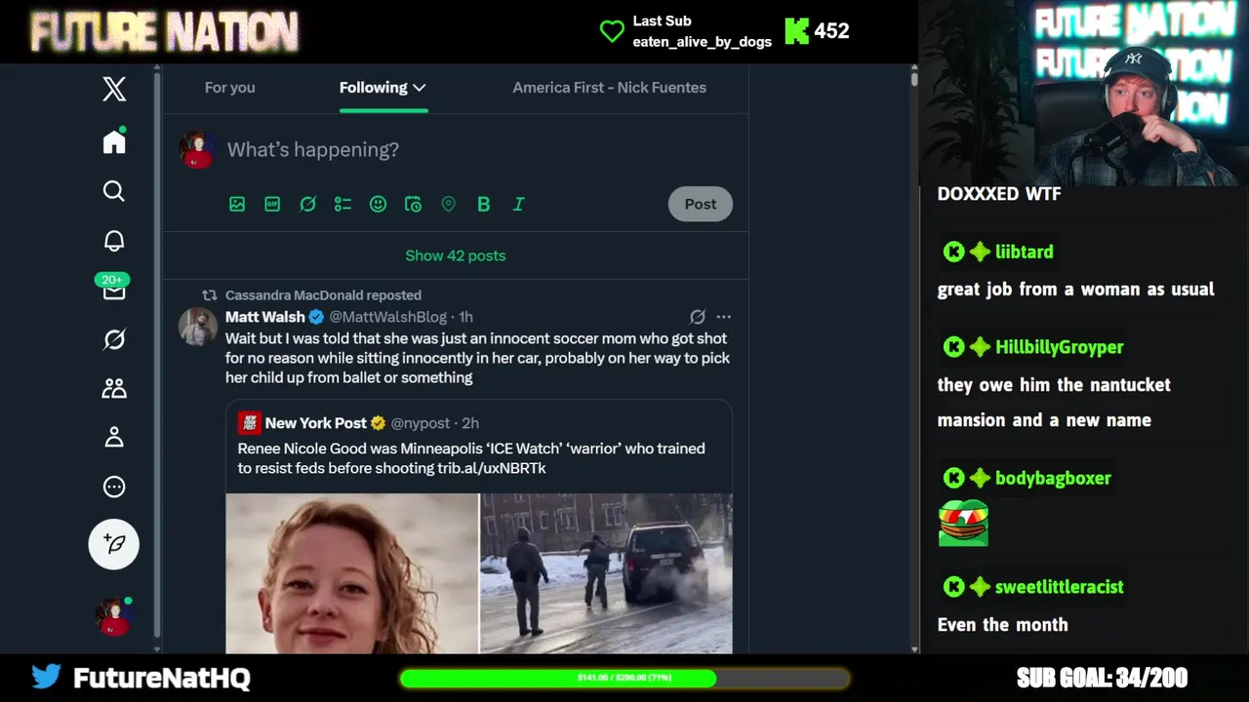Image resolution: width=1249 pixels, height=702 pixels.
Task: Add media image icon in composer
Action: (x=237, y=204)
